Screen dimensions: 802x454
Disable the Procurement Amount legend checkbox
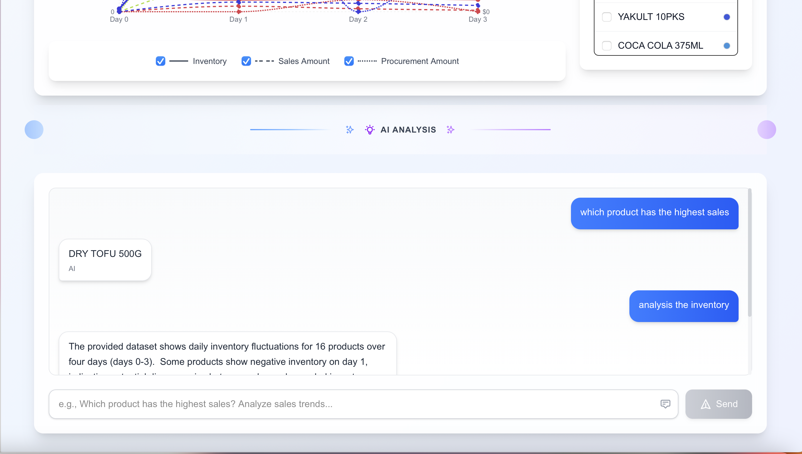(349, 61)
